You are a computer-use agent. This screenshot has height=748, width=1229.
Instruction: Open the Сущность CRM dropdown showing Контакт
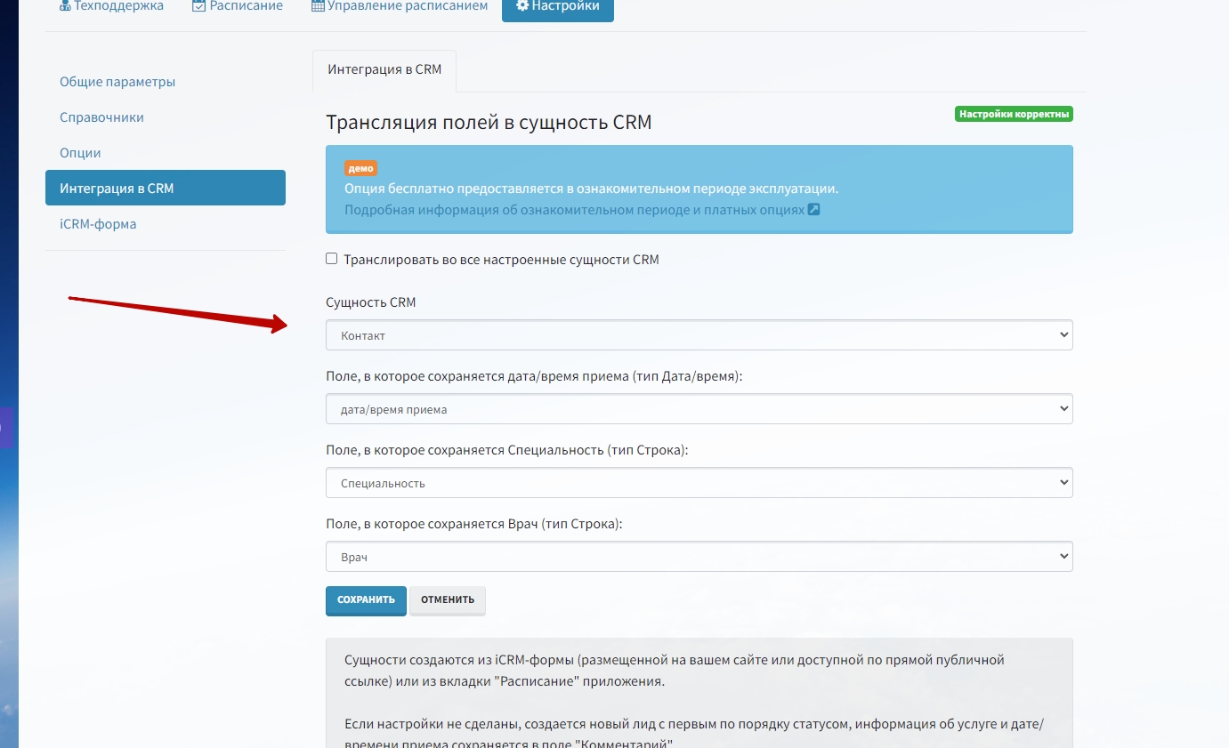(699, 335)
